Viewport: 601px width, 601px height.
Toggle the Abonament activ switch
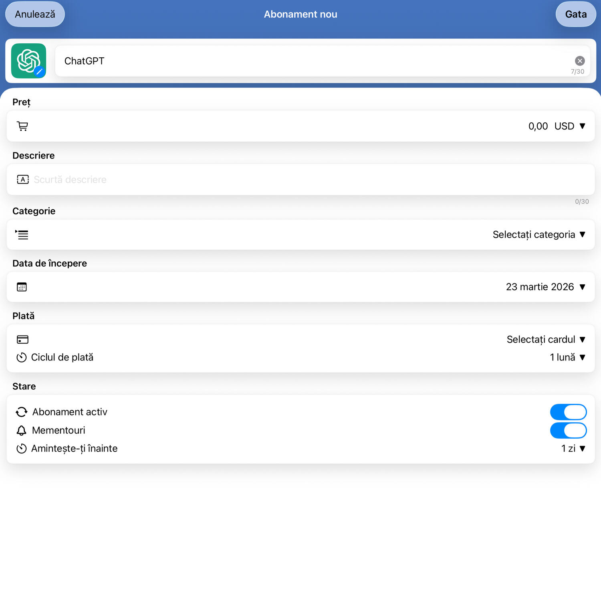click(x=568, y=412)
